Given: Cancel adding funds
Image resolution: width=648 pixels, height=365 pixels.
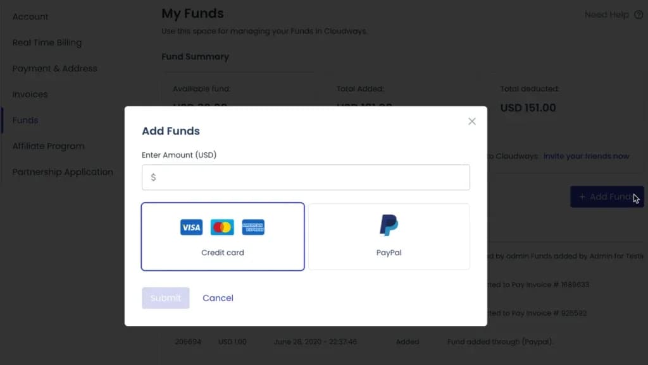Looking at the screenshot, I should 218,297.
